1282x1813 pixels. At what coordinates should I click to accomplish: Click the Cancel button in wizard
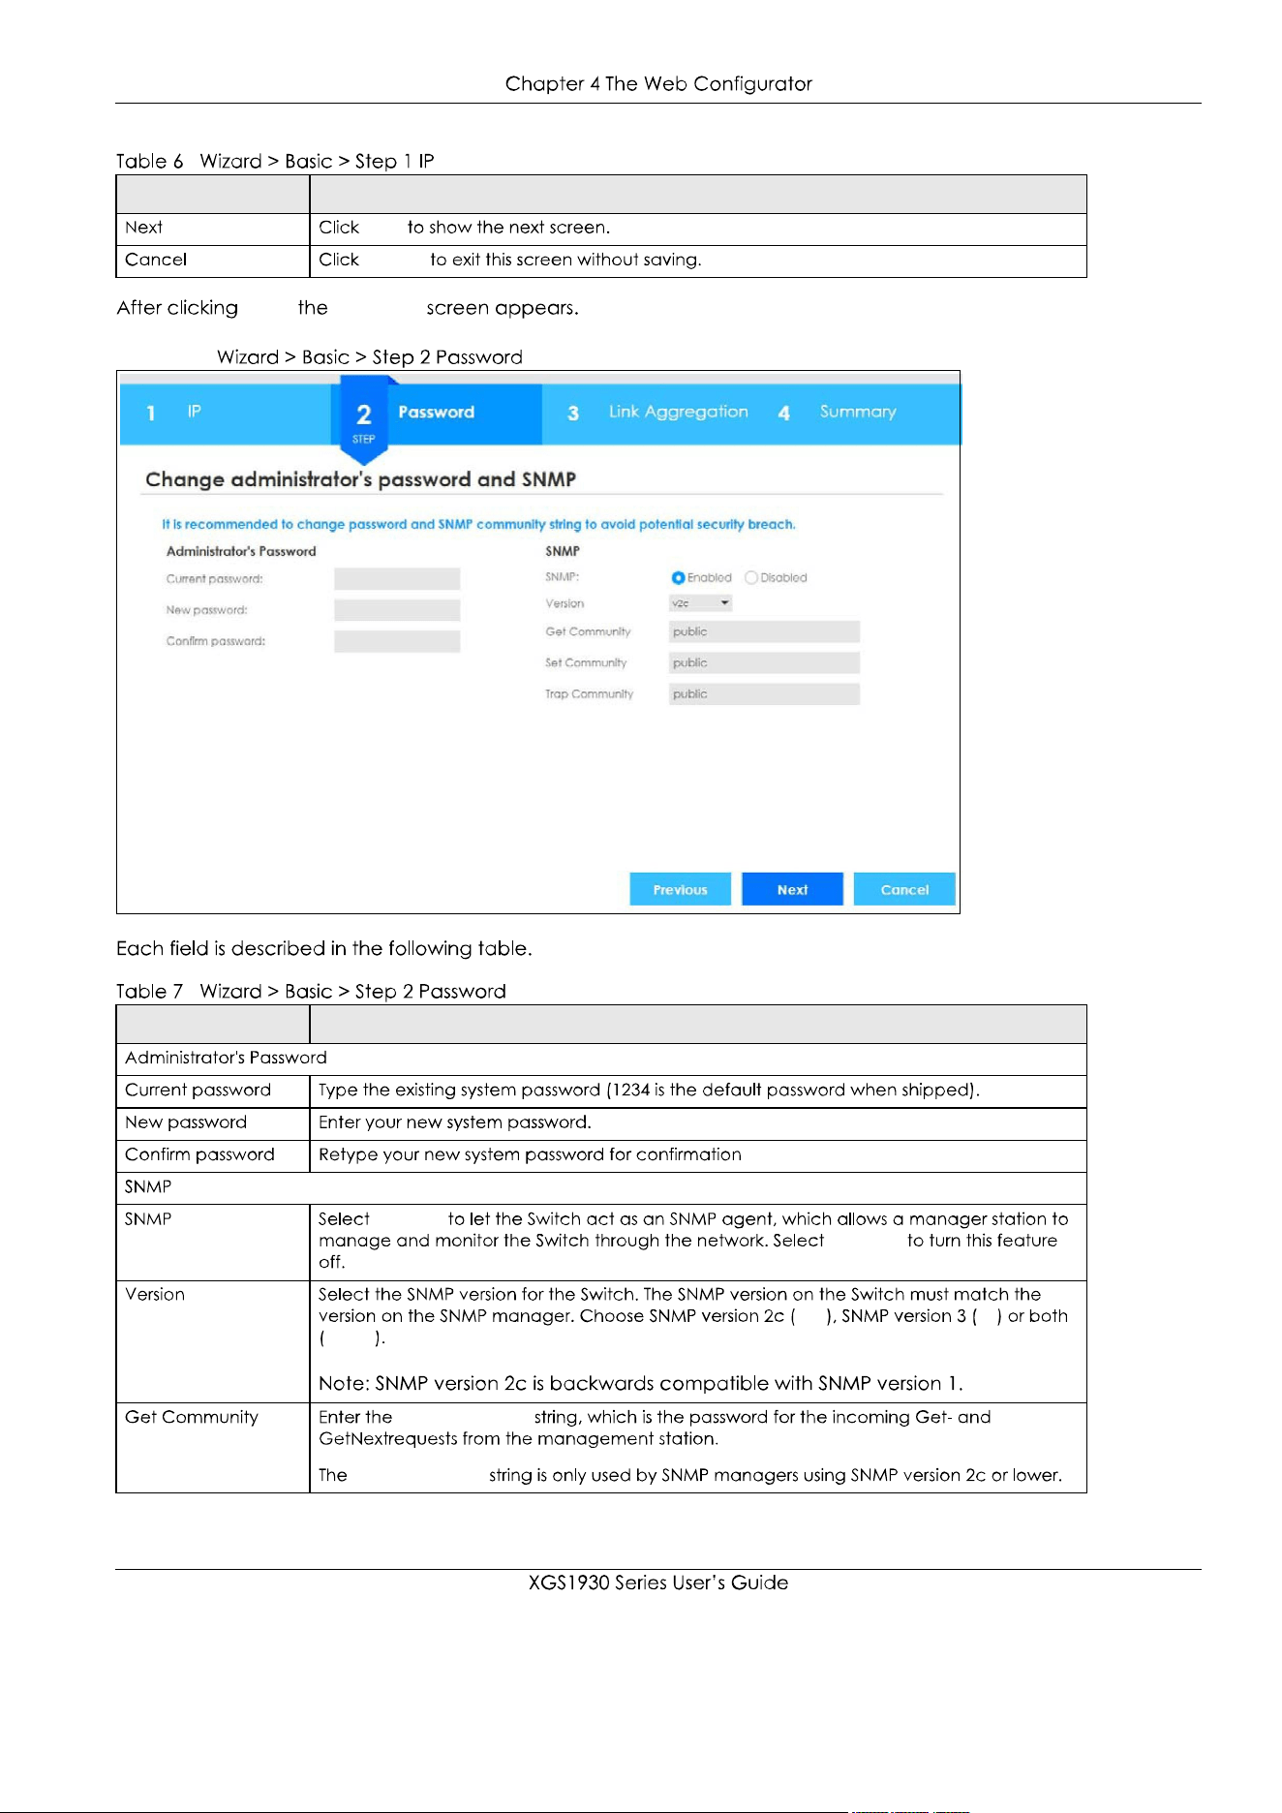(x=904, y=889)
